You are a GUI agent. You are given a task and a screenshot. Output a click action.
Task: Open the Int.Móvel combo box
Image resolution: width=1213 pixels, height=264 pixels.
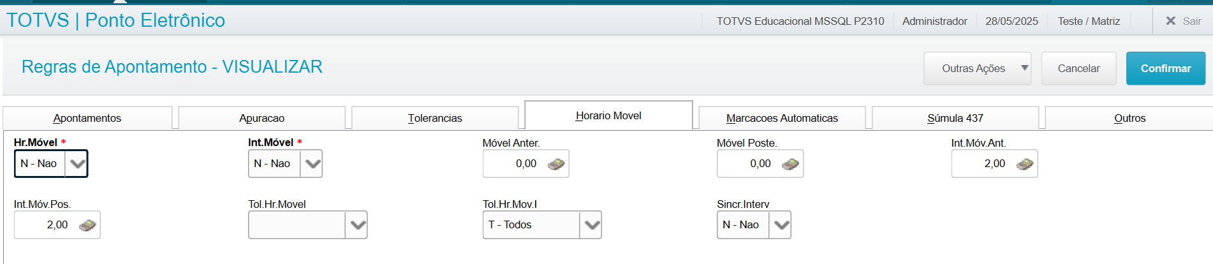pyautogui.click(x=312, y=164)
